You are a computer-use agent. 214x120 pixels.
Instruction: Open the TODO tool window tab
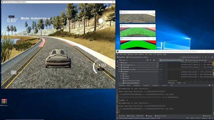(140, 116)
